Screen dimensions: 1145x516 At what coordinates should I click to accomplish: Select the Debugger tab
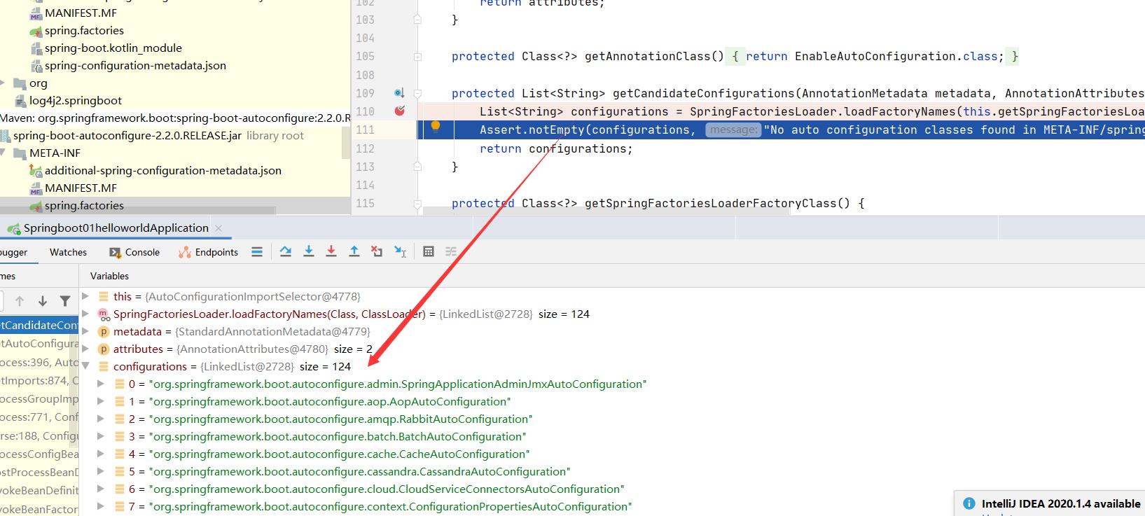point(14,252)
